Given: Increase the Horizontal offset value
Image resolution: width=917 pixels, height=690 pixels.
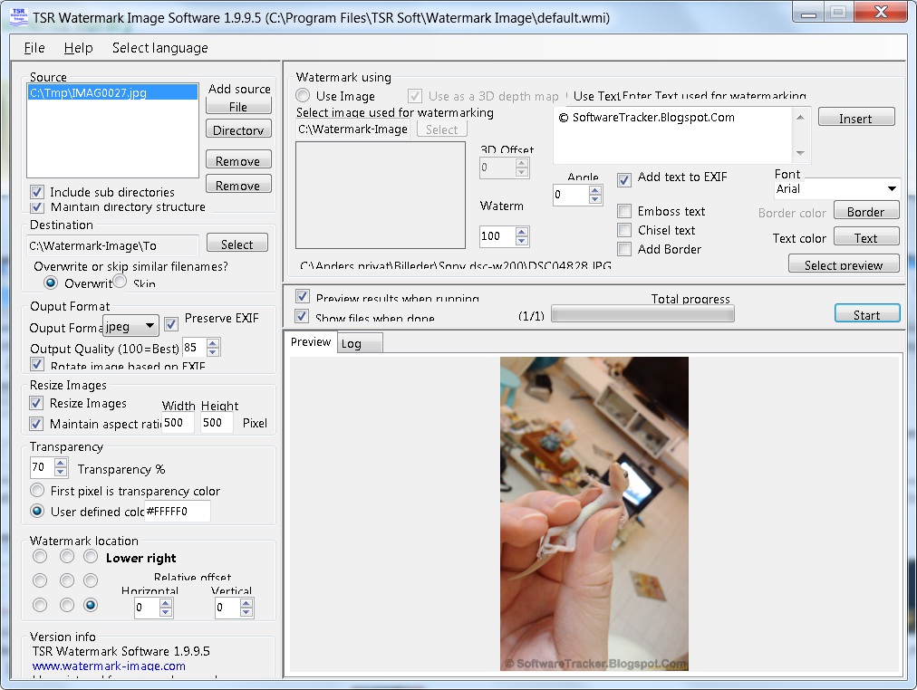Looking at the screenshot, I should click(x=166, y=603).
